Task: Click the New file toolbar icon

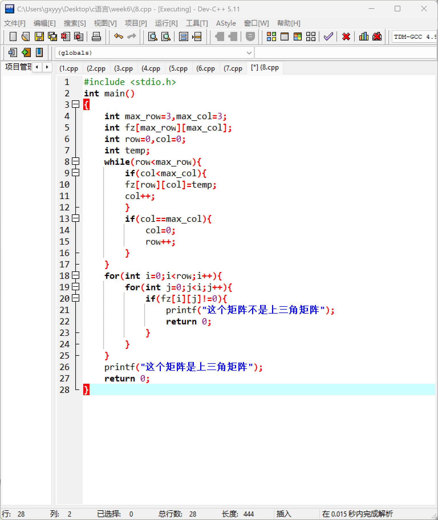Action: 13,36
